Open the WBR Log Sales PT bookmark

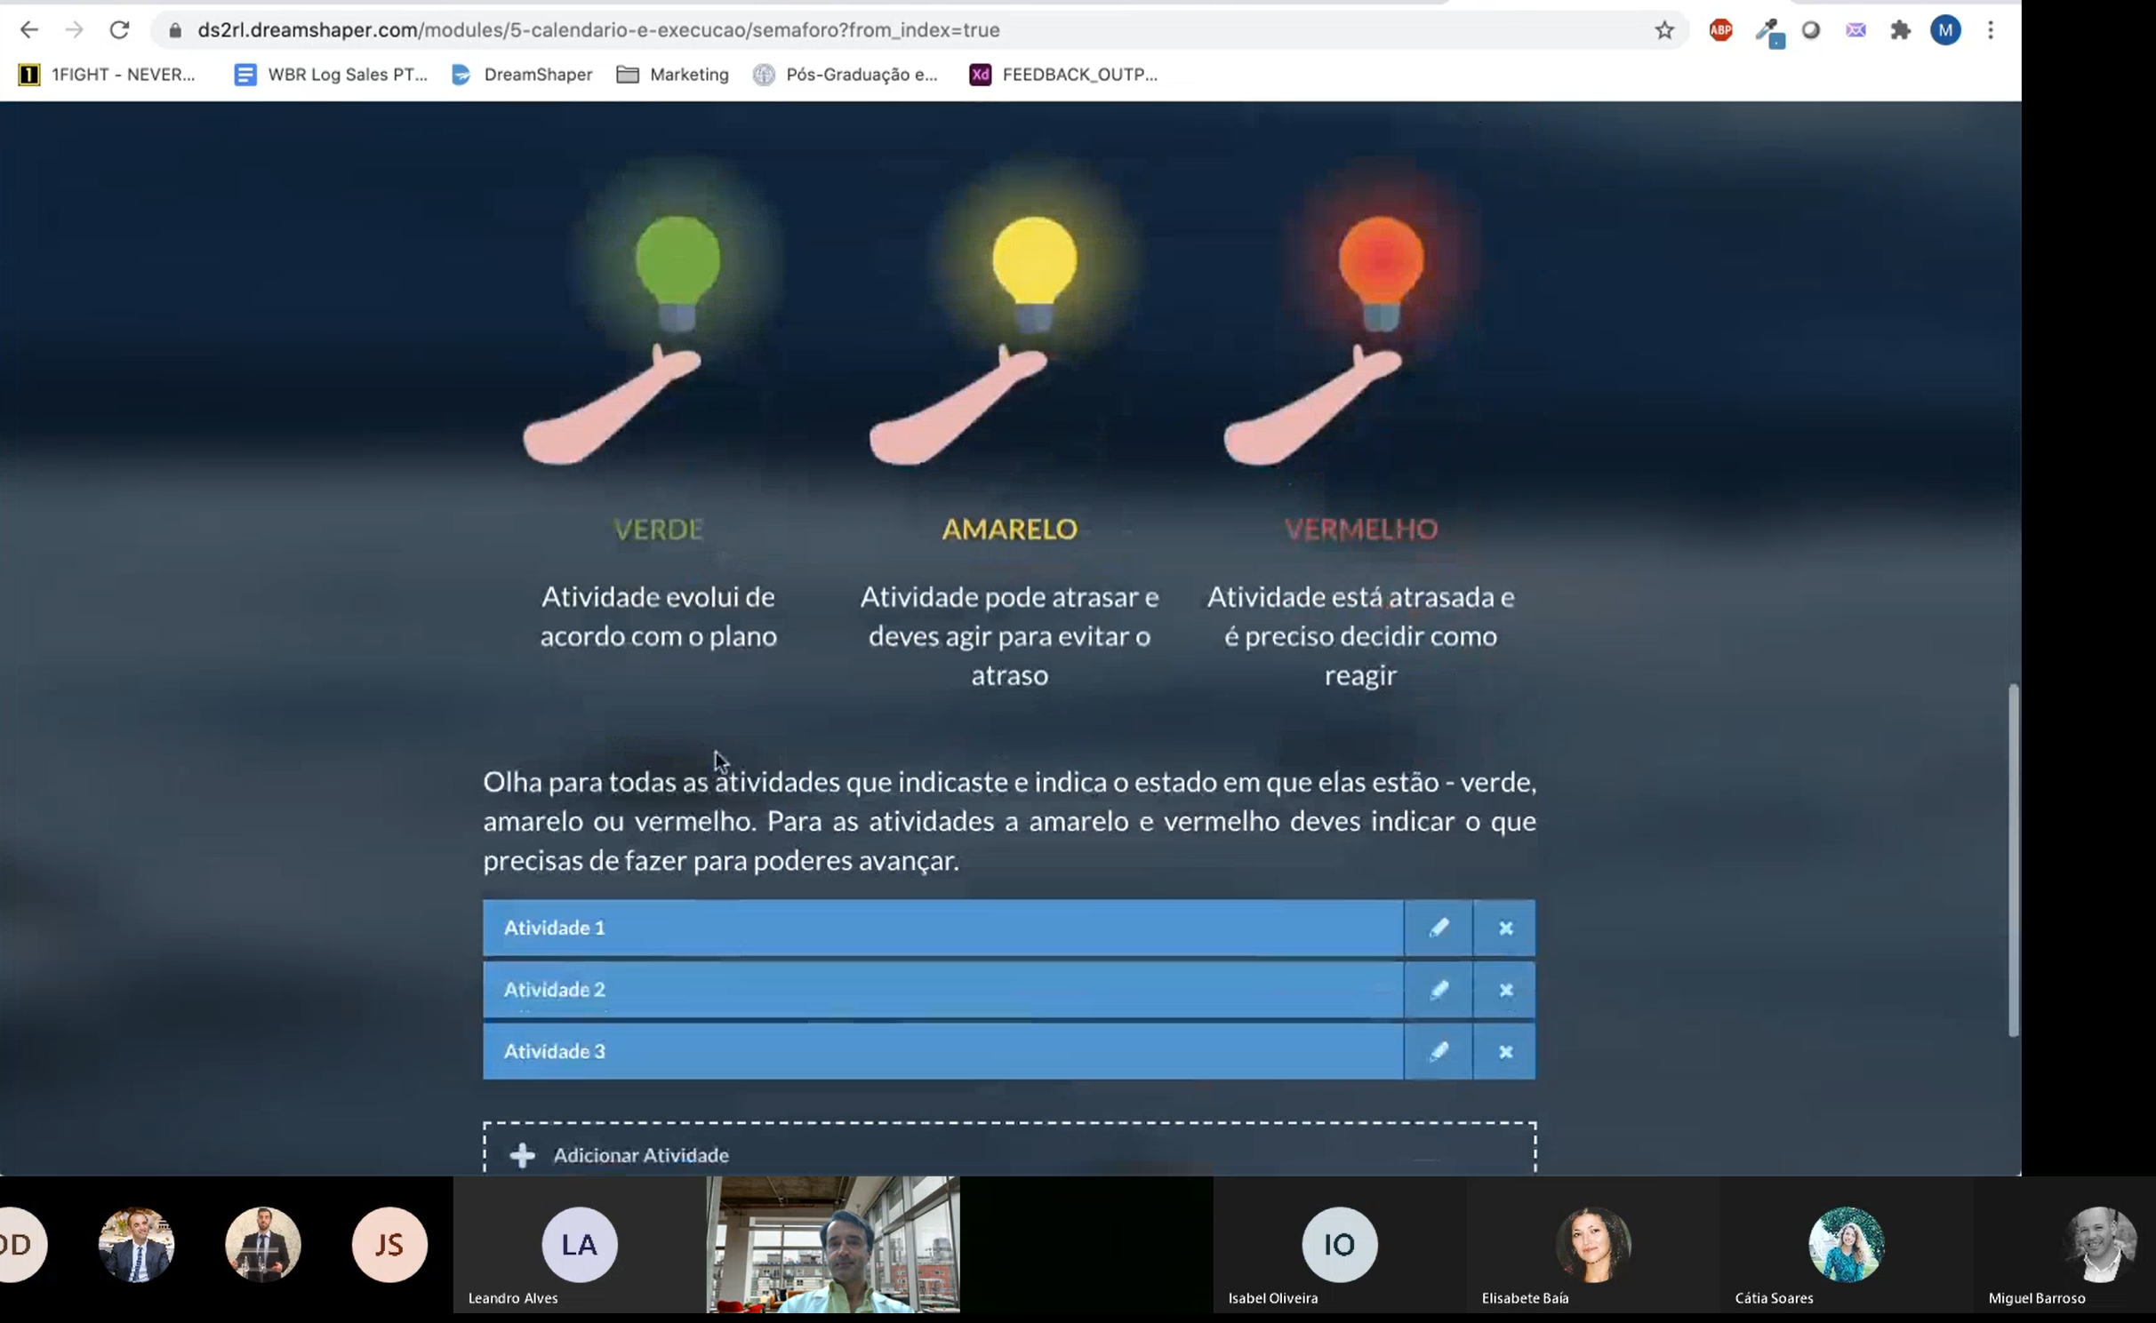pos(330,75)
